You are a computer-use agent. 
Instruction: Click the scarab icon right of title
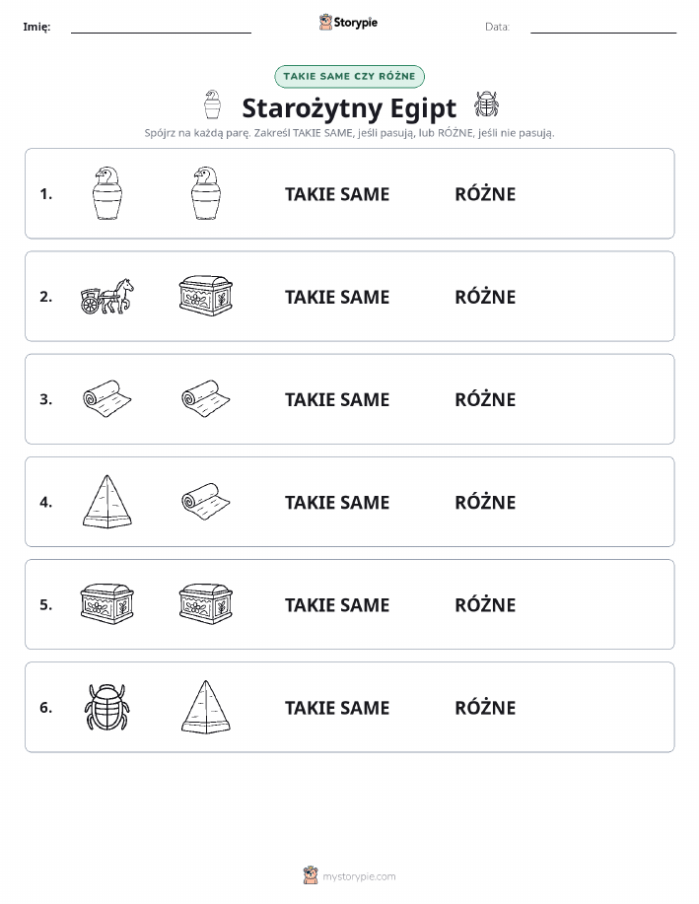(486, 104)
